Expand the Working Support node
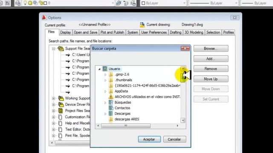The height and width of the screenshot is (153, 273). click(54, 98)
